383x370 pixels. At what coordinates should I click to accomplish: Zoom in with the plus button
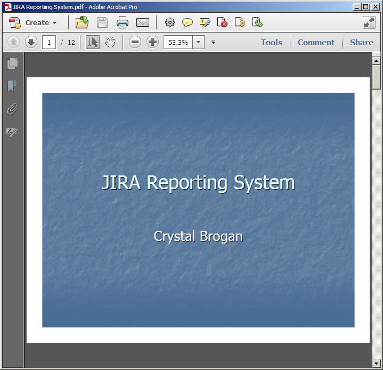click(152, 42)
